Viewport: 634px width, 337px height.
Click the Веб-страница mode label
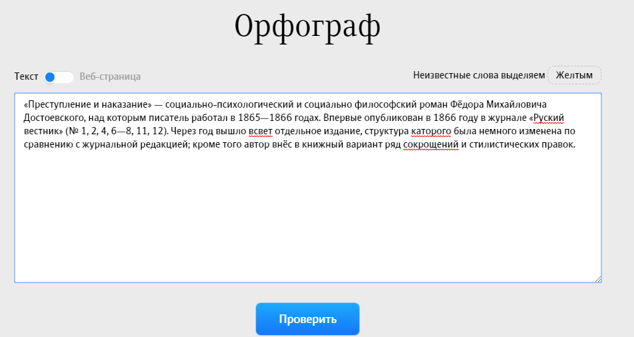[110, 76]
